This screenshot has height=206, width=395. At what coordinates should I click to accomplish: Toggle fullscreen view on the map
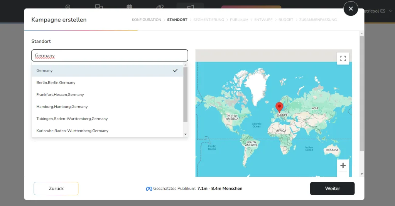[343, 59]
